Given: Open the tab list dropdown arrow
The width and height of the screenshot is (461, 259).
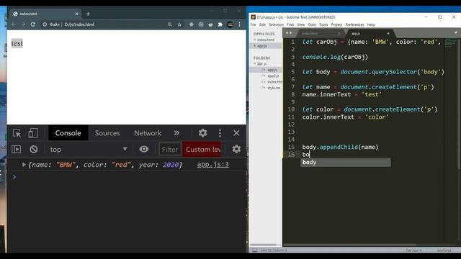Looking at the screenshot, I should [x=456, y=33].
